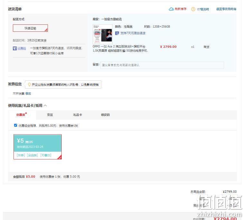Click the 7-day return support badge icon
This screenshot has width=245, height=220.
pos(117,33)
